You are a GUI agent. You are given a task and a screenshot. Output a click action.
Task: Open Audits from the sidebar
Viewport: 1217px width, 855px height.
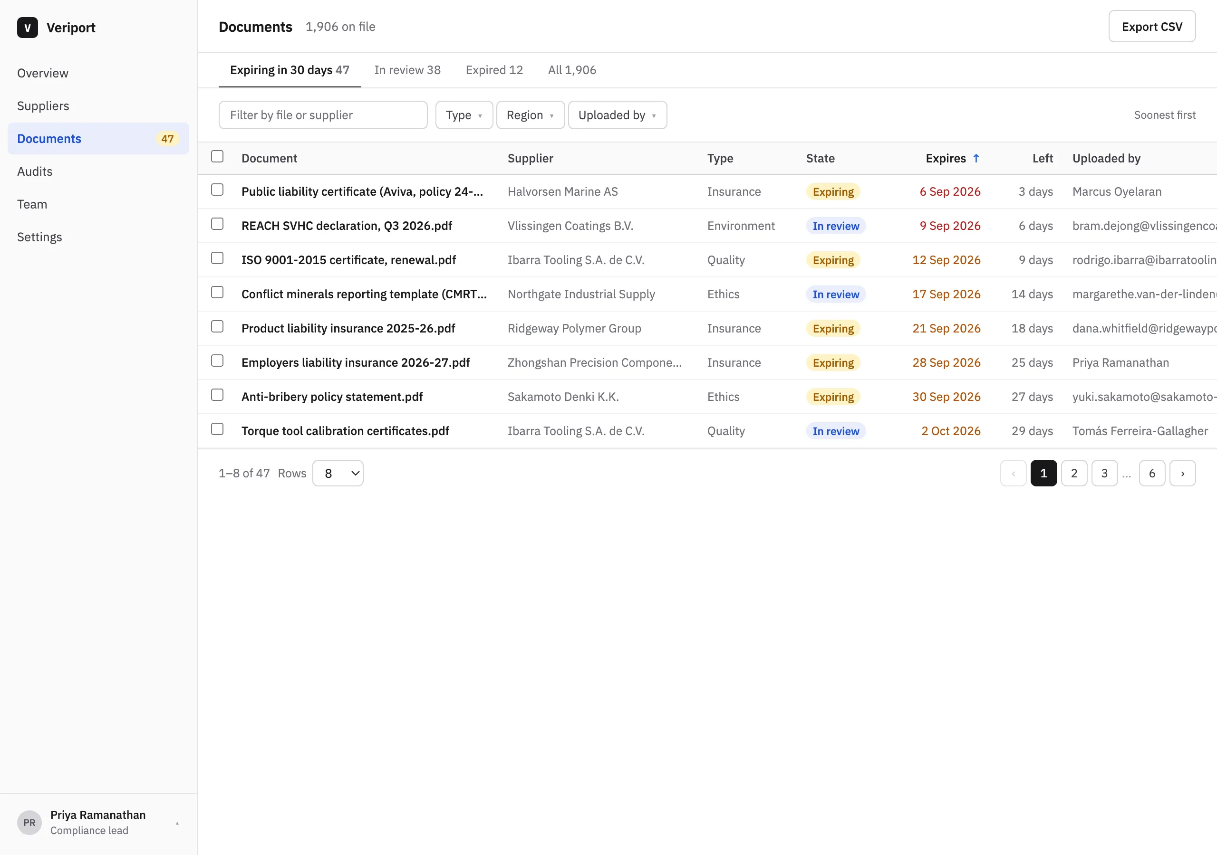[98, 171]
